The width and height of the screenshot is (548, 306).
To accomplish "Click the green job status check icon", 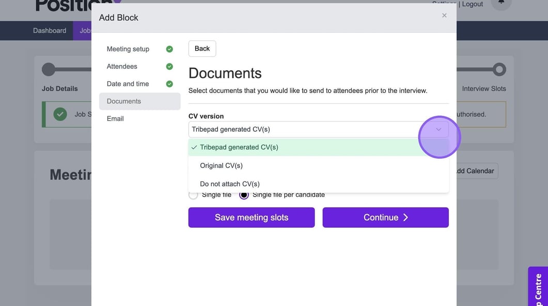I will click(x=60, y=114).
